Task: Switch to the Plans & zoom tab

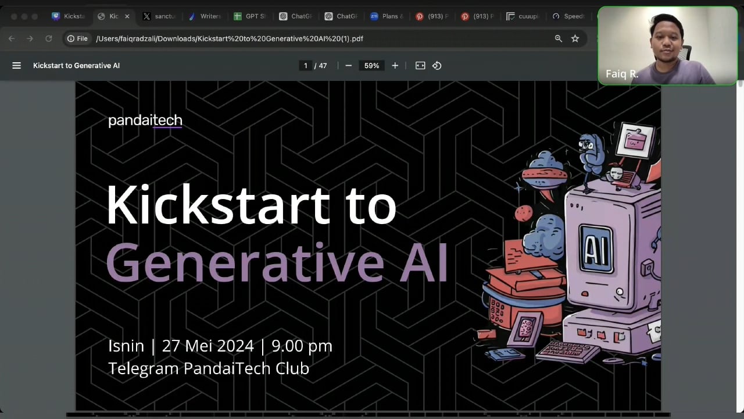Action: pos(387,16)
